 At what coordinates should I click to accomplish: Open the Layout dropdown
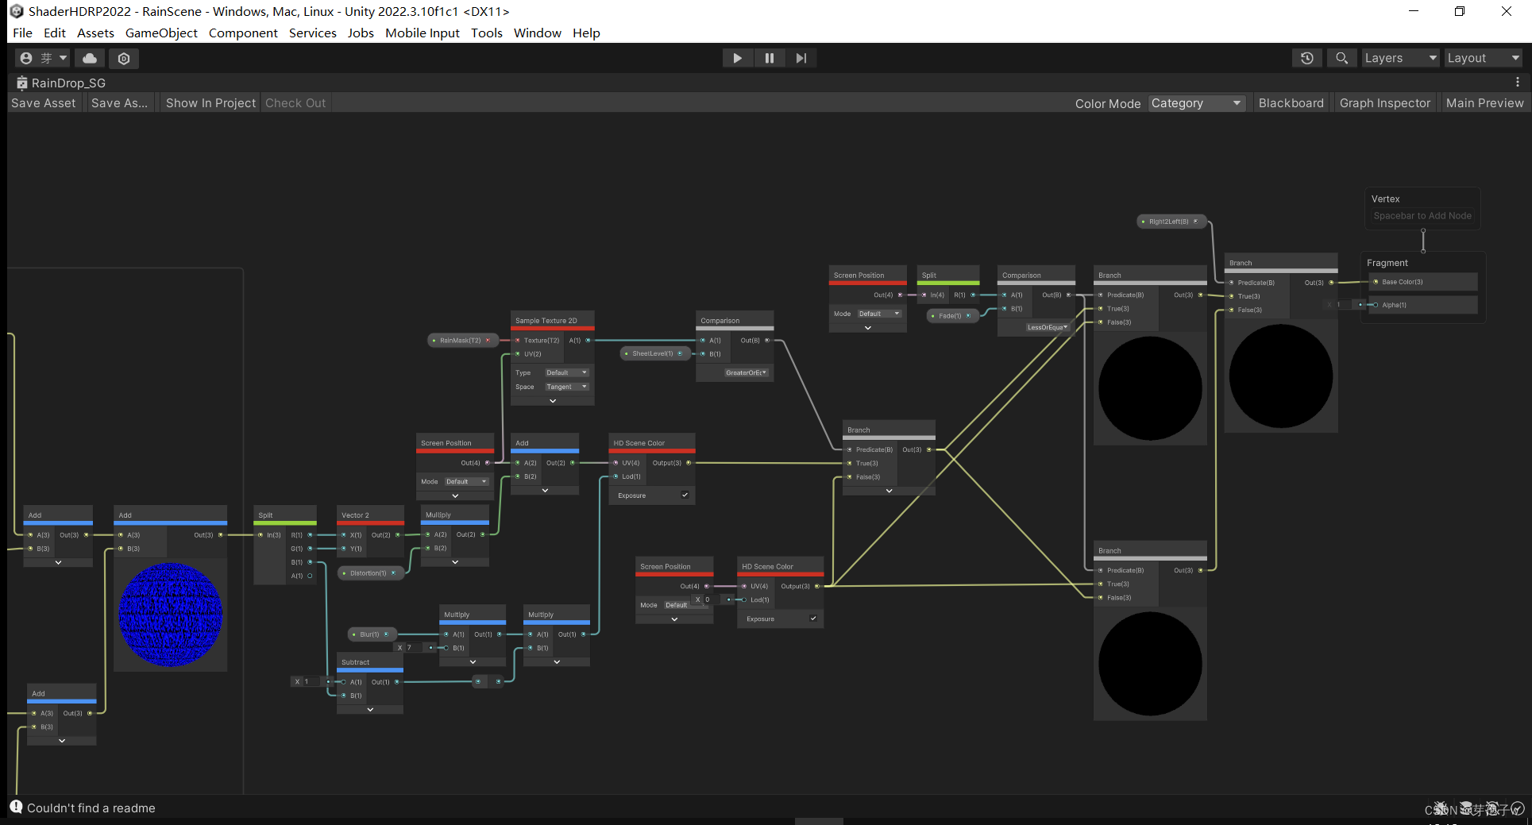pyautogui.click(x=1483, y=58)
